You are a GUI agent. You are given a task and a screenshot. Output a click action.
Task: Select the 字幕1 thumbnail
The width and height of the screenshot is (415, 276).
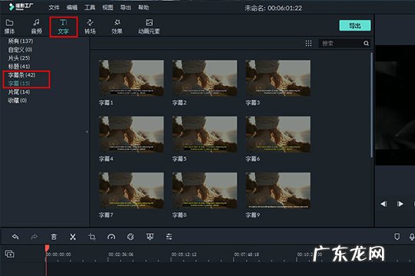pyautogui.click(x=131, y=78)
